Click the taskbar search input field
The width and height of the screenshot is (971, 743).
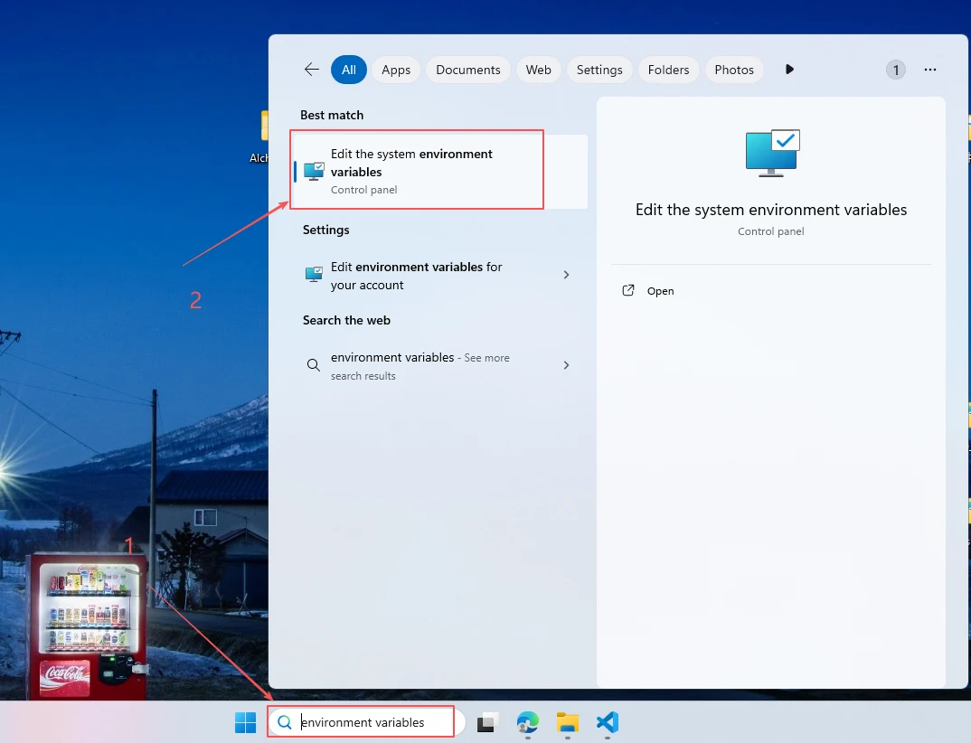(x=371, y=722)
